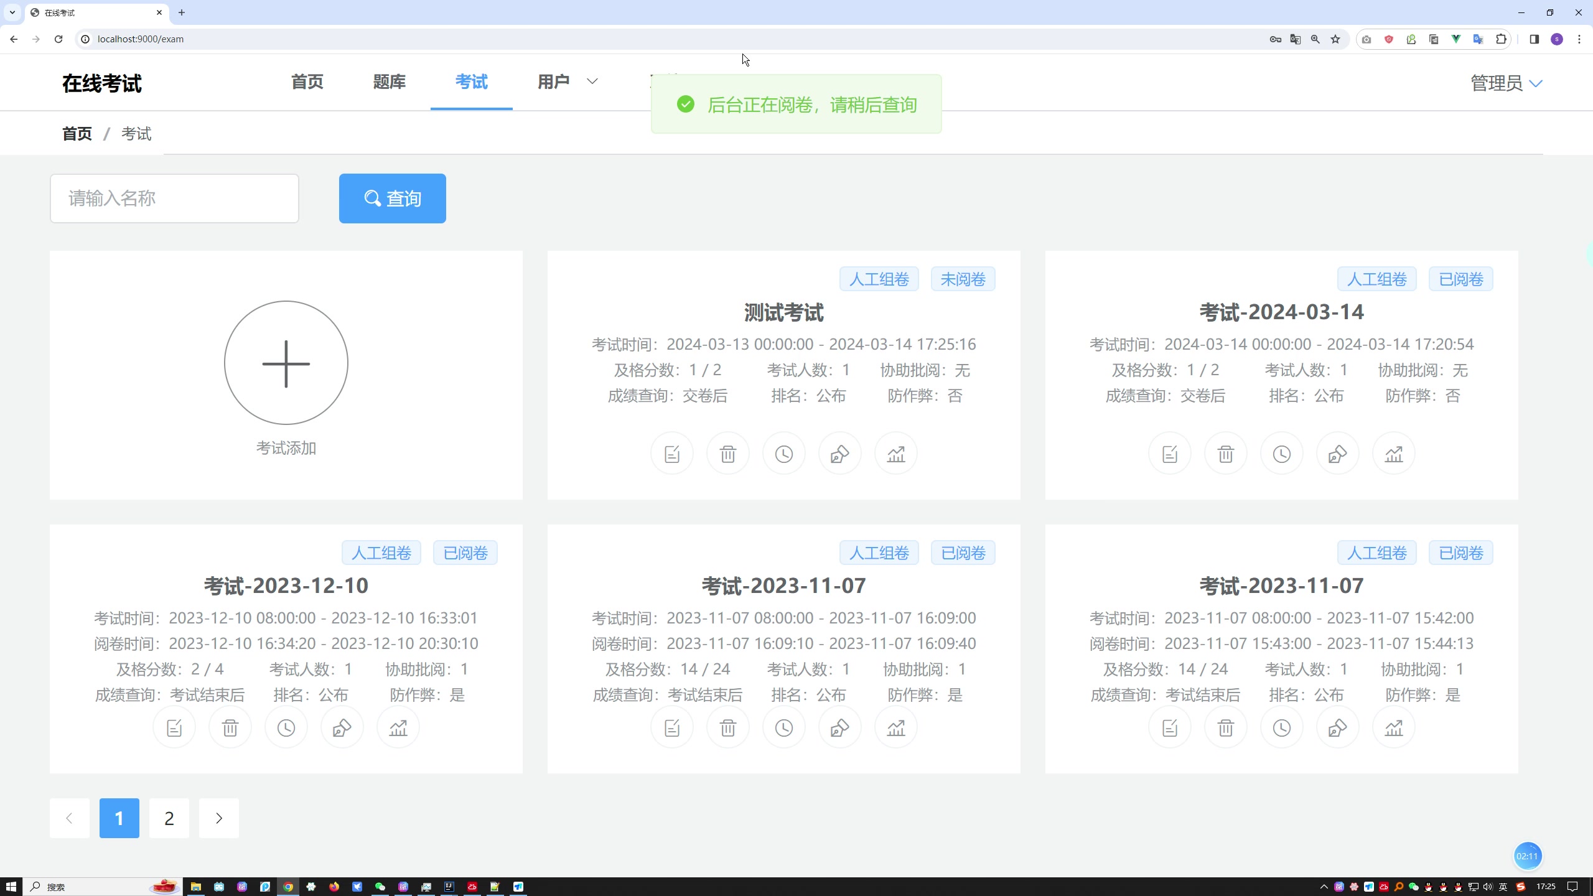Open WeChat from the taskbar
The image size is (1593, 896).
point(380,887)
